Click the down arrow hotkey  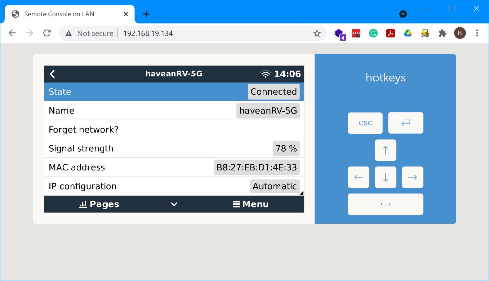386,177
